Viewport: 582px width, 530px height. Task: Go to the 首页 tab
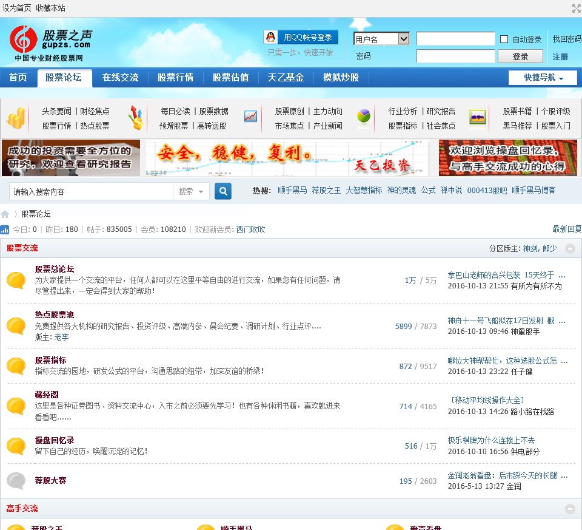coord(18,77)
